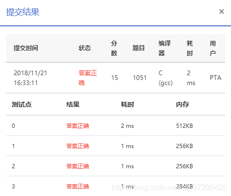Click the 提交时间 column header
The height and width of the screenshot is (196, 231).
coord(26,48)
